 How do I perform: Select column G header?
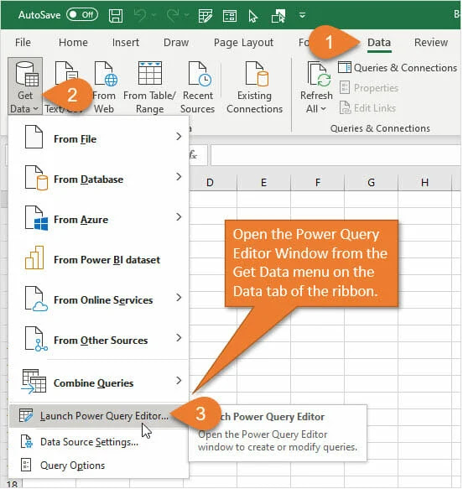[x=371, y=182]
